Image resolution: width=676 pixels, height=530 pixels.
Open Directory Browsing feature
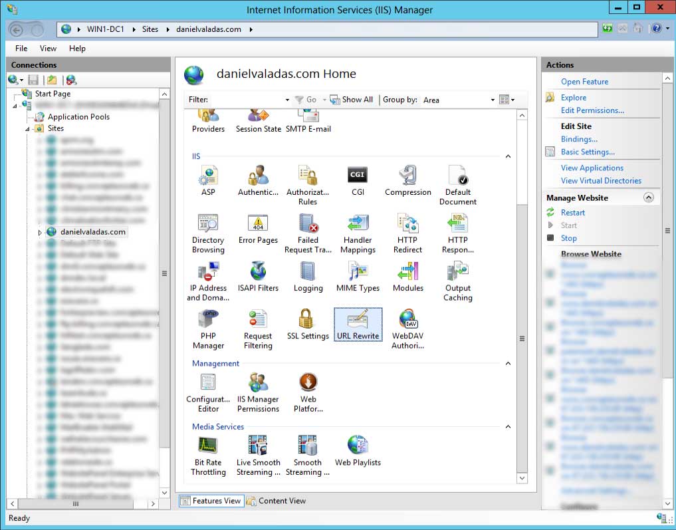pos(208,233)
